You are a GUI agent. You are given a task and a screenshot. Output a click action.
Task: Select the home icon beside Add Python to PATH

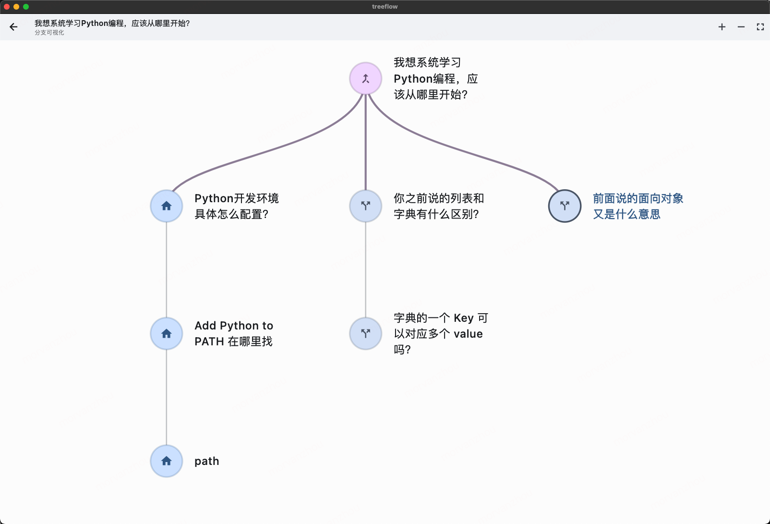(x=166, y=333)
